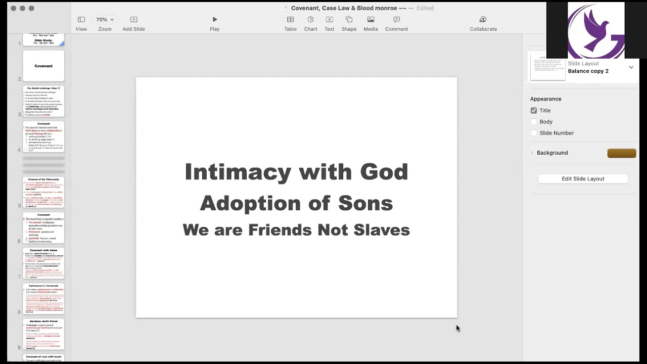Viewport: 647px width, 364px height.
Task: Add a Text box from toolbar
Action: coord(329,19)
